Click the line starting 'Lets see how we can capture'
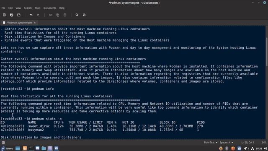The image size is (268, 151). coord(128,48)
